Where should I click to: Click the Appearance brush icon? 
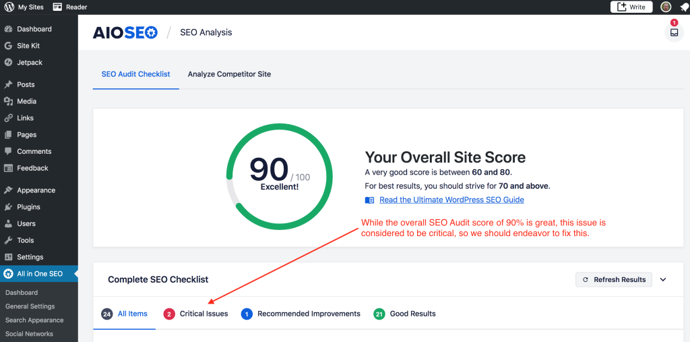(x=8, y=190)
